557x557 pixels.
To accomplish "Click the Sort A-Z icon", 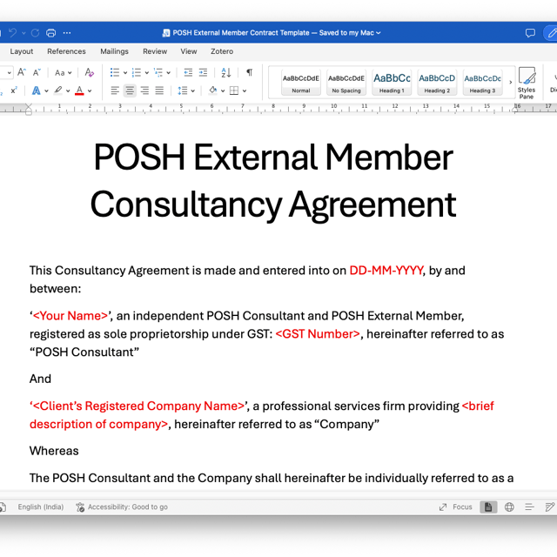I will pos(226,72).
